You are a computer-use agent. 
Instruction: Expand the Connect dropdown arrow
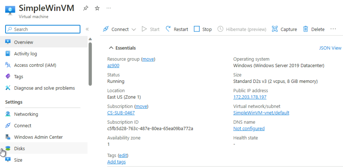tap(134, 30)
